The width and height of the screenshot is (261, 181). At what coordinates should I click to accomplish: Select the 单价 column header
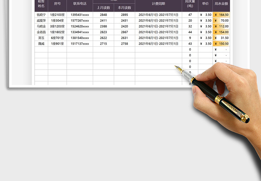(x=205, y=4)
